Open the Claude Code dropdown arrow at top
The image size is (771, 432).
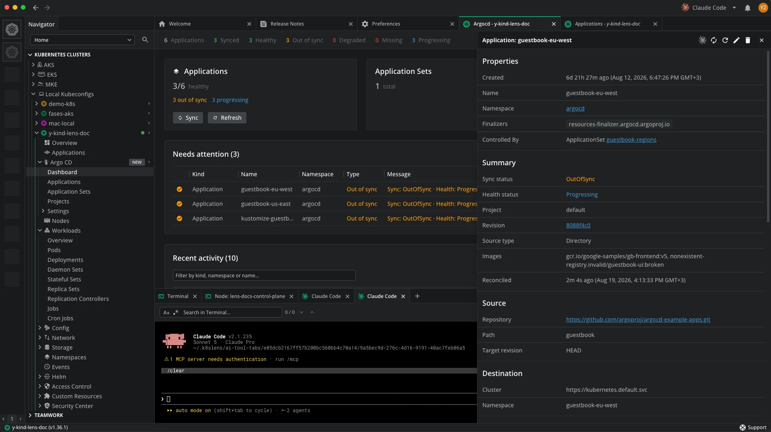coord(734,8)
